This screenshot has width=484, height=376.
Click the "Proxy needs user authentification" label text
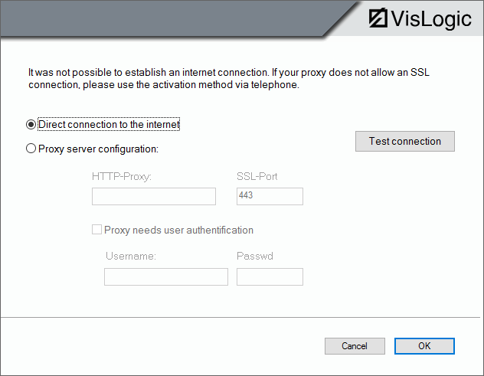[x=178, y=230]
